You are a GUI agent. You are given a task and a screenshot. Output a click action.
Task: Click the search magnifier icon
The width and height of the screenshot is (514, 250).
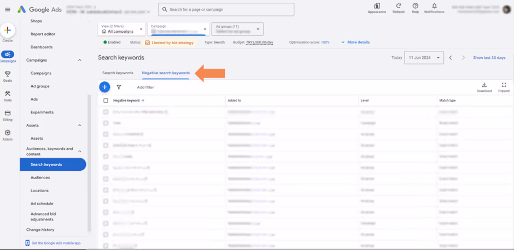click(x=165, y=9)
